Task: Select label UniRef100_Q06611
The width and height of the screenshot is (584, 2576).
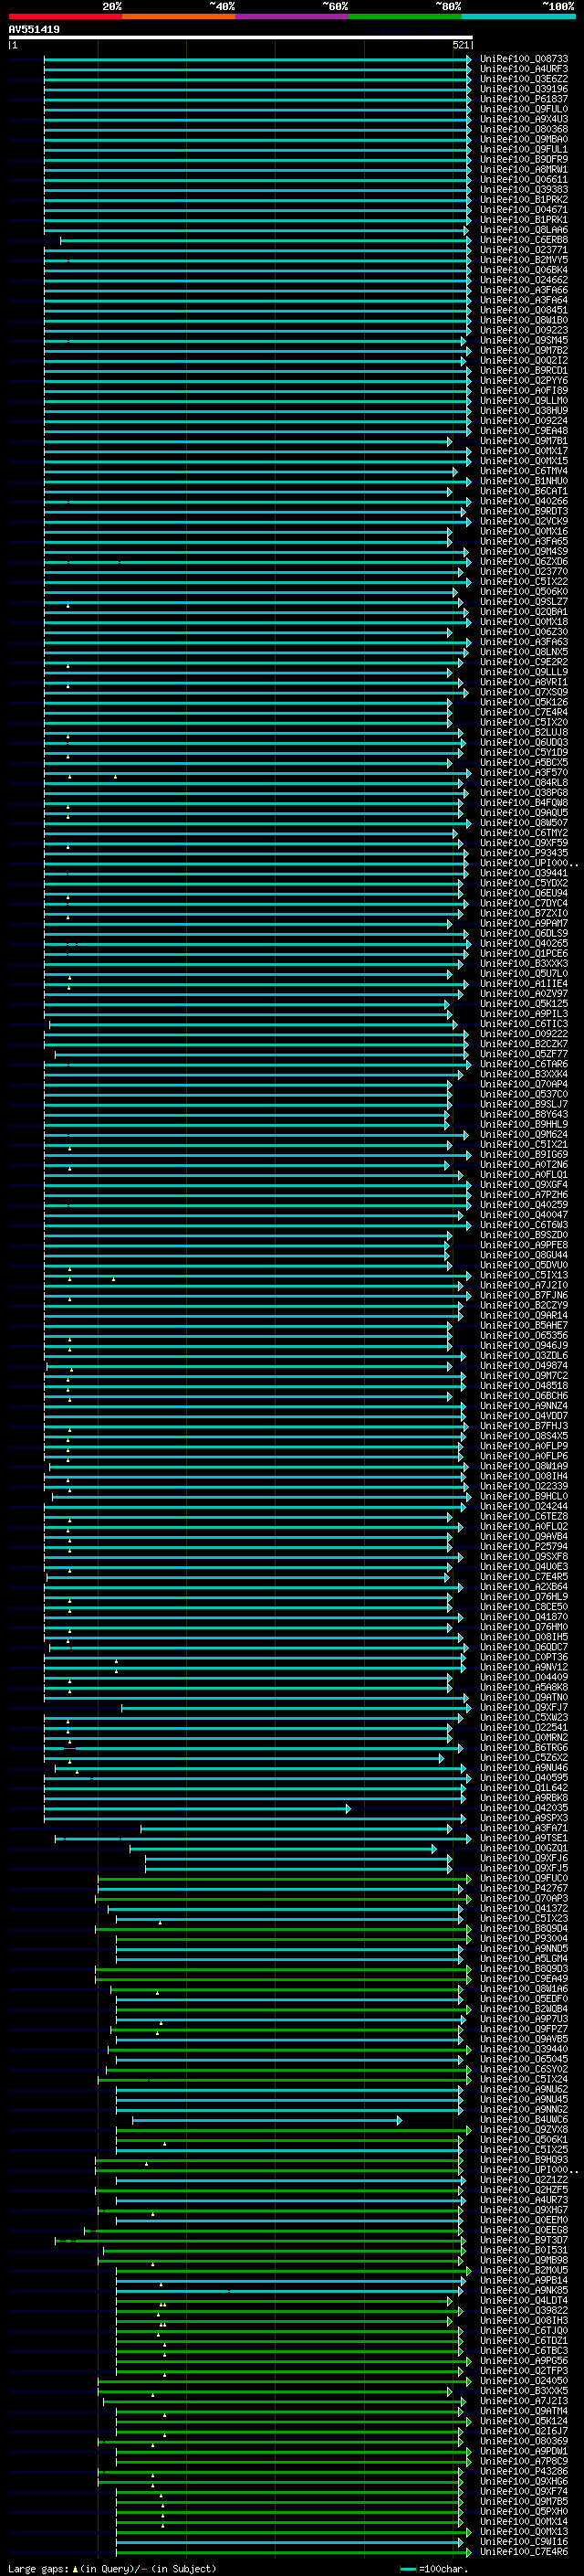Action: tap(524, 180)
